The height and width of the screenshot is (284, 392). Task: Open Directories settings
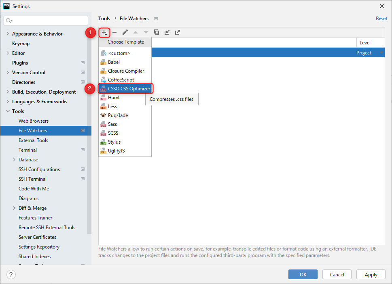[x=24, y=82]
